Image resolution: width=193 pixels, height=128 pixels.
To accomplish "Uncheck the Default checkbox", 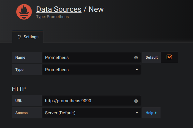I will [x=169, y=57].
